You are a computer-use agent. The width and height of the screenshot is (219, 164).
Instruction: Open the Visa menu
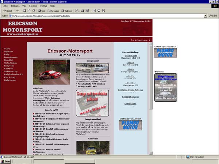[x=24, y=6]
